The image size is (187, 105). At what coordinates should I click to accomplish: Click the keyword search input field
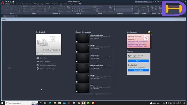[143, 2]
